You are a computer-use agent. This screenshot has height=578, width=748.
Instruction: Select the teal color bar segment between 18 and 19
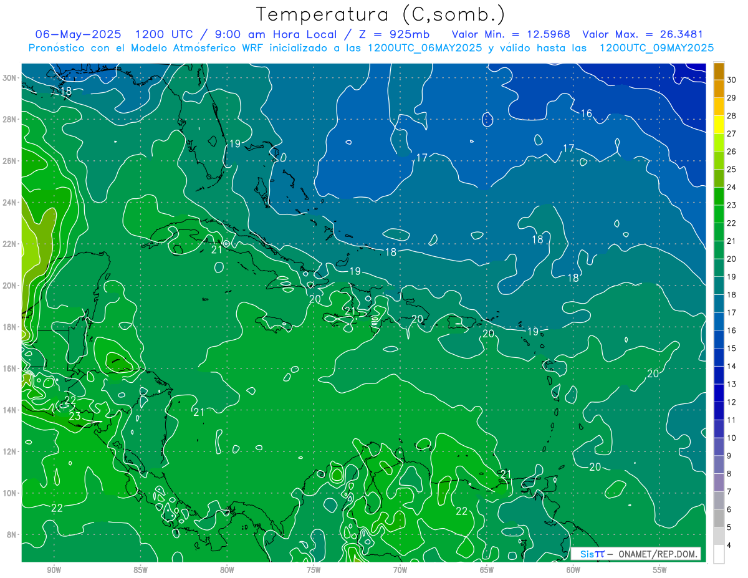click(719, 286)
